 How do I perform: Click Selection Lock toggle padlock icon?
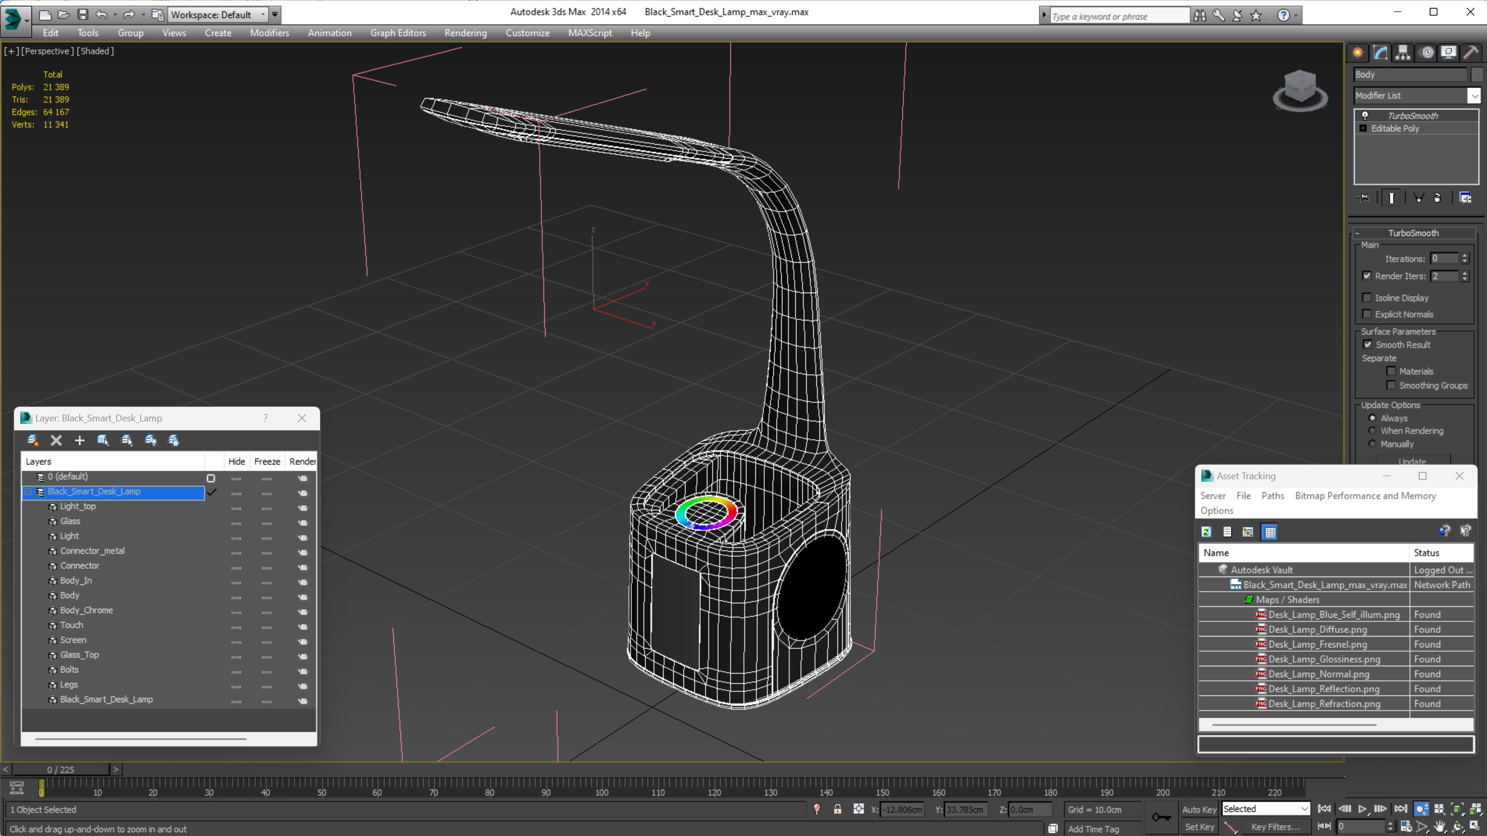(838, 809)
